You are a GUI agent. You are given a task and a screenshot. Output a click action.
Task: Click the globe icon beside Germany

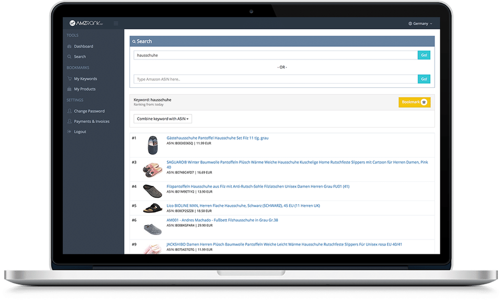point(410,24)
